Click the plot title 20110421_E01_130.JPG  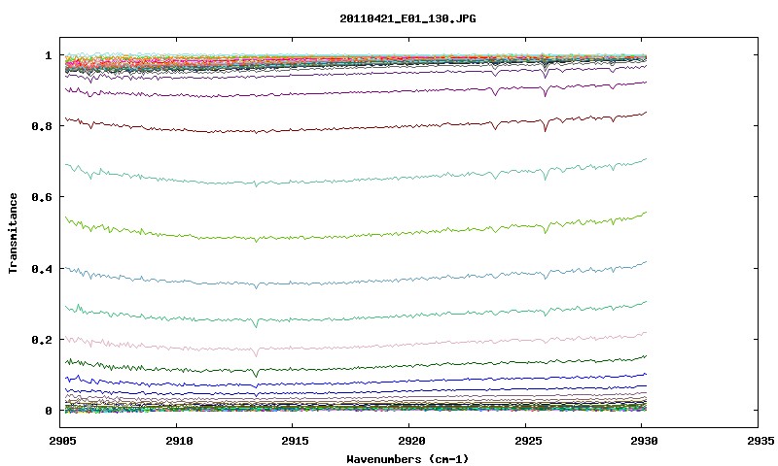coord(407,18)
